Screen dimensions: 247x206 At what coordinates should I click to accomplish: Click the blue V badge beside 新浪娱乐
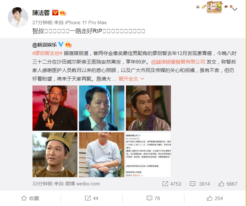pos(61,44)
